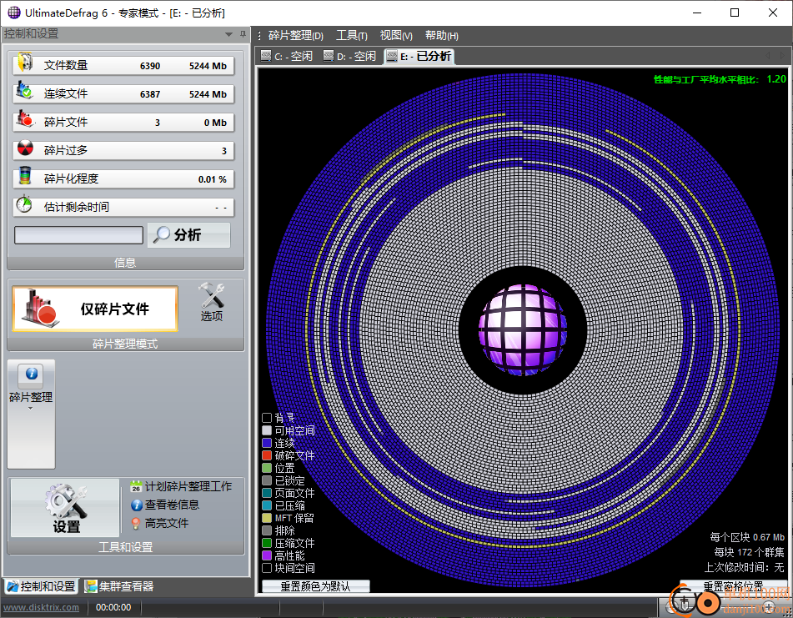Click the 00:00:00 status bar timer
Image resolution: width=793 pixels, height=618 pixels.
(x=113, y=607)
